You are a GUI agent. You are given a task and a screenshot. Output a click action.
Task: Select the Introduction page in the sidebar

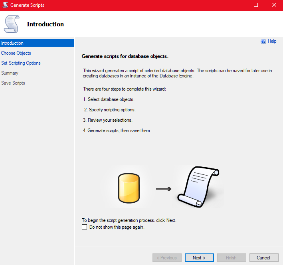point(12,43)
